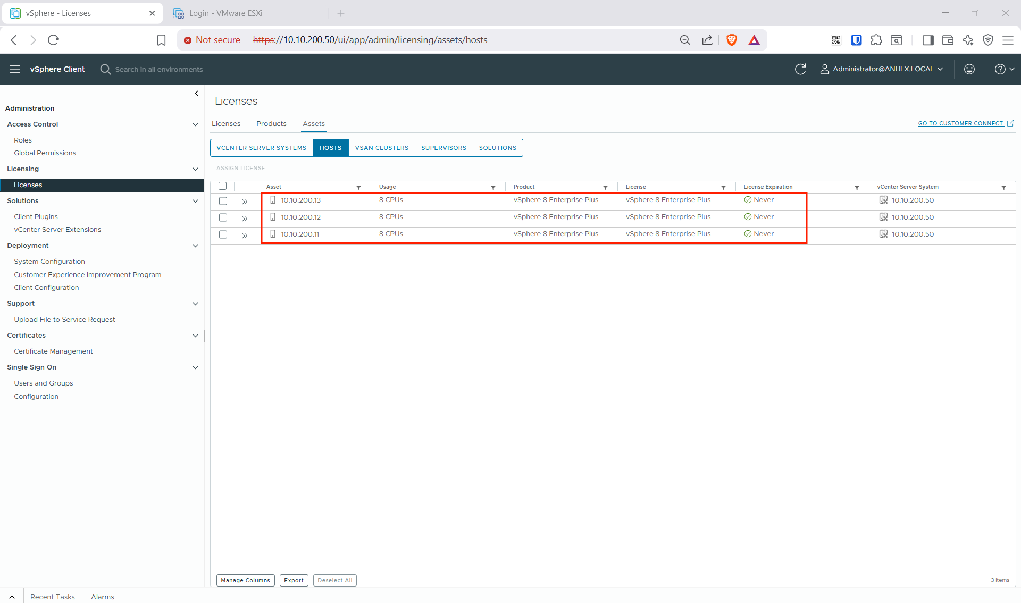Image resolution: width=1021 pixels, height=603 pixels.
Task: Open the Alarms bottom panel tab
Action: (103, 597)
